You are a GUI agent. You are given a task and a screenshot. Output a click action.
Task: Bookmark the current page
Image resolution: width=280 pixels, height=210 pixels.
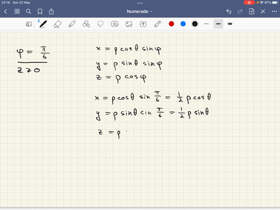click(40, 12)
